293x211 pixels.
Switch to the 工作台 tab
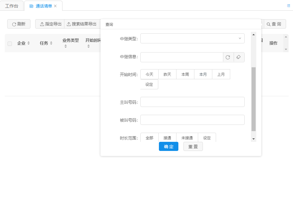coord(12,6)
